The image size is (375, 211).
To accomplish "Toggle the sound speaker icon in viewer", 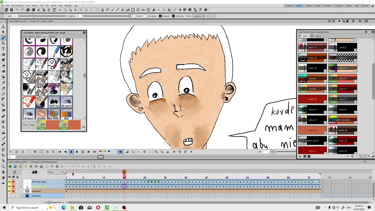I will pyautogui.click(x=120, y=152).
